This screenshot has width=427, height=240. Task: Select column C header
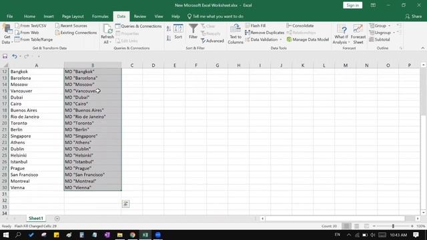click(132, 65)
